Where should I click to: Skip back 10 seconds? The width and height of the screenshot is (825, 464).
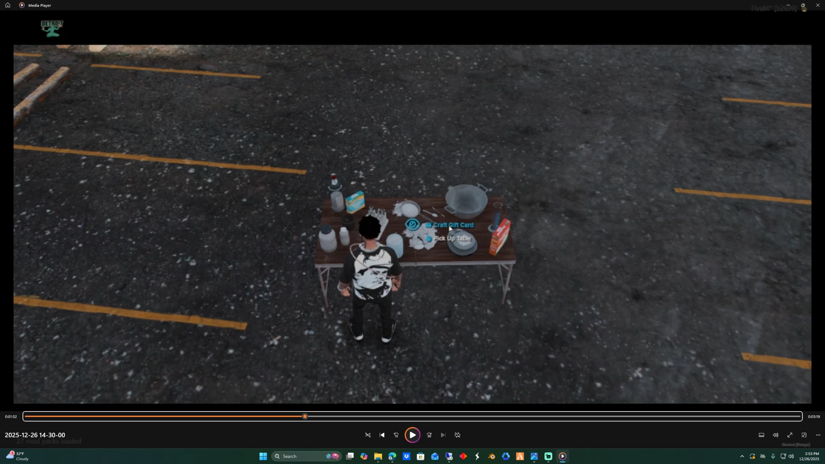(396, 435)
